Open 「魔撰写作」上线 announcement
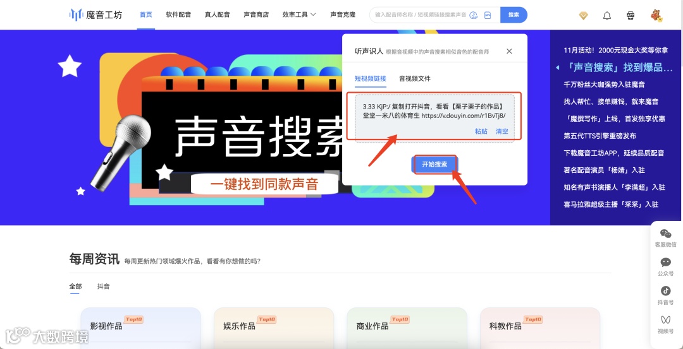This screenshot has width=683, height=349. coord(614,119)
